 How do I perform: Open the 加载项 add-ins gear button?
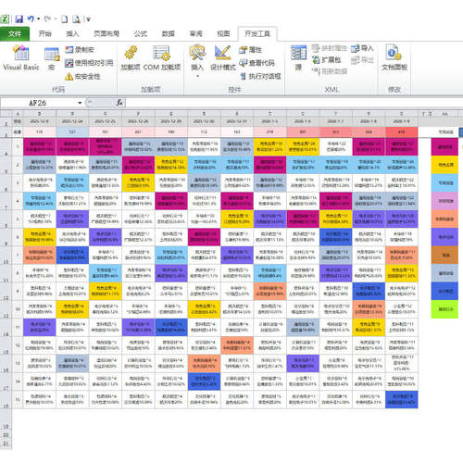(x=131, y=58)
